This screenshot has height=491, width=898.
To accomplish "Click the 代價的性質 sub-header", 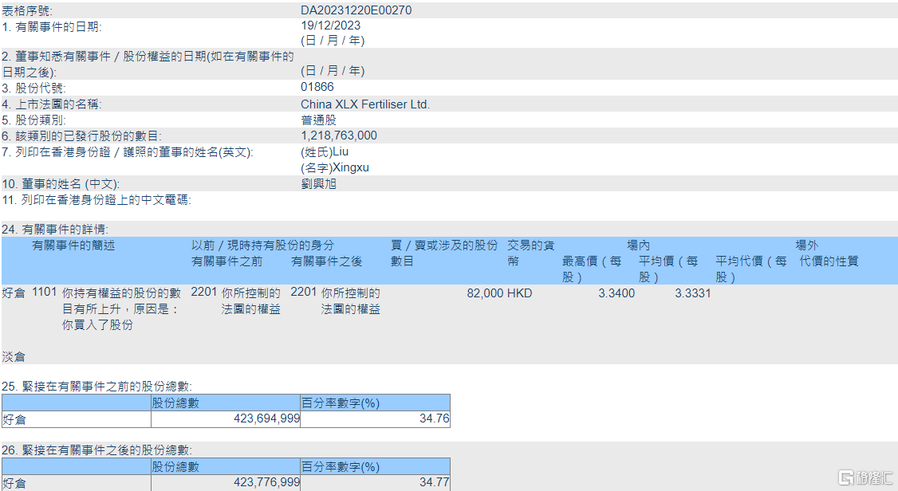I will click(x=829, y=261).
